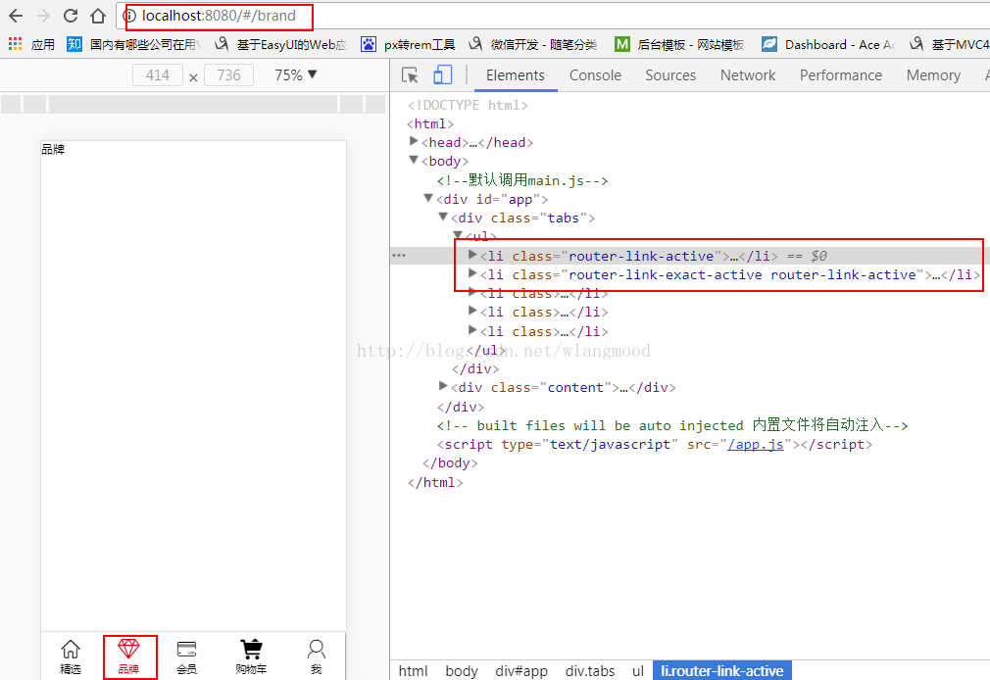The image size is (990, 680).
Task: Select div#app in the breadcrumb bar
Action: click(521, 671)
